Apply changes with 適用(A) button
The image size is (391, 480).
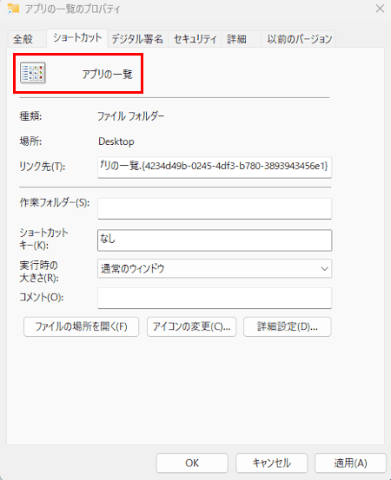[350, 463]
